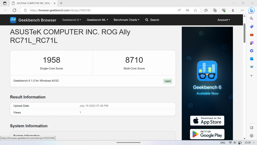Open the tab actions menu icon
This screenshot has height=145, width=257.
pyautogui.click(x=5, y=3)
